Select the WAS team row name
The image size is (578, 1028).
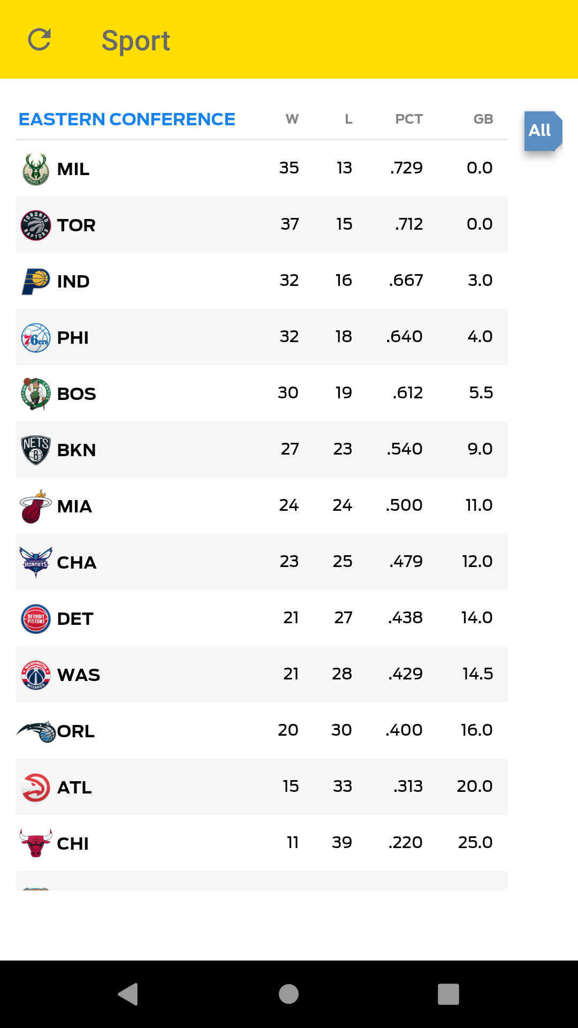(79, 675)
